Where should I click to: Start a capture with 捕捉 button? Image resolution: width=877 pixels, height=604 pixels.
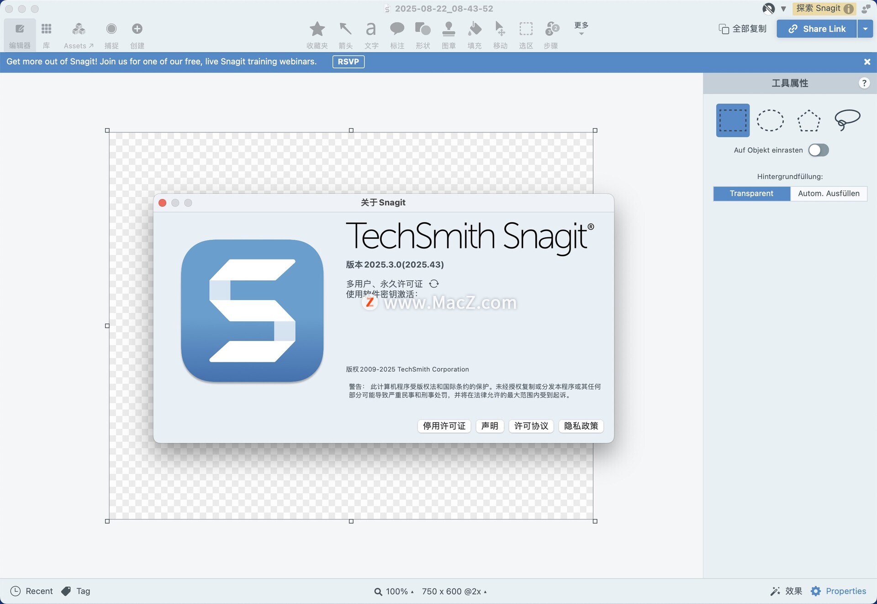pyautogui.click(x=111, y=35)
